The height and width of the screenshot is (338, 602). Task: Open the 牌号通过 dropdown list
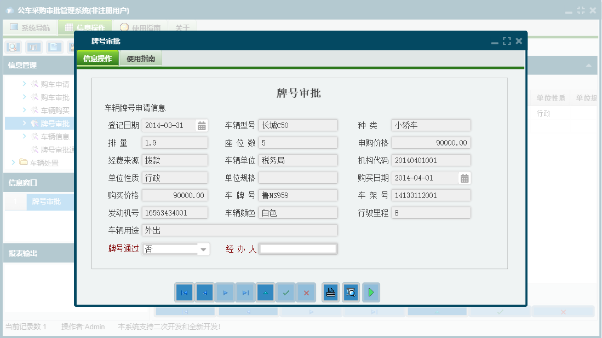pyautogui.click(x=203, y=249)
